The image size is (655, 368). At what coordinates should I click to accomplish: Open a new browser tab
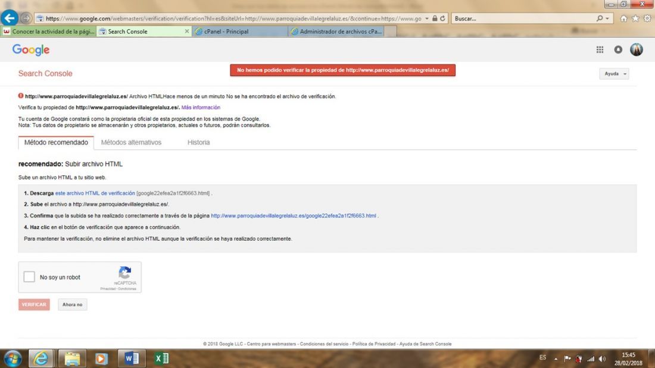(x=390, y=32)
